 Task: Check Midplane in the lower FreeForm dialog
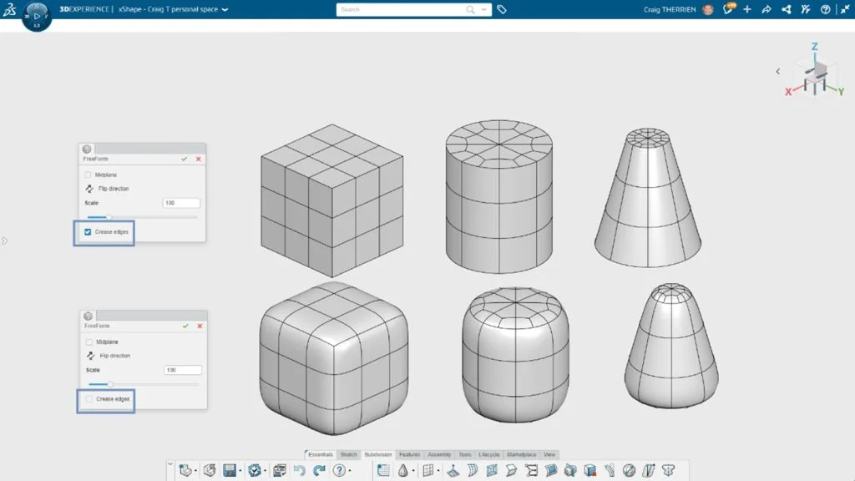click(89, 342)
